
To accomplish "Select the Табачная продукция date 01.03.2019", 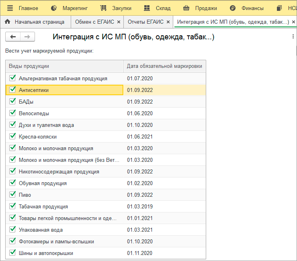I will point(164,206).
